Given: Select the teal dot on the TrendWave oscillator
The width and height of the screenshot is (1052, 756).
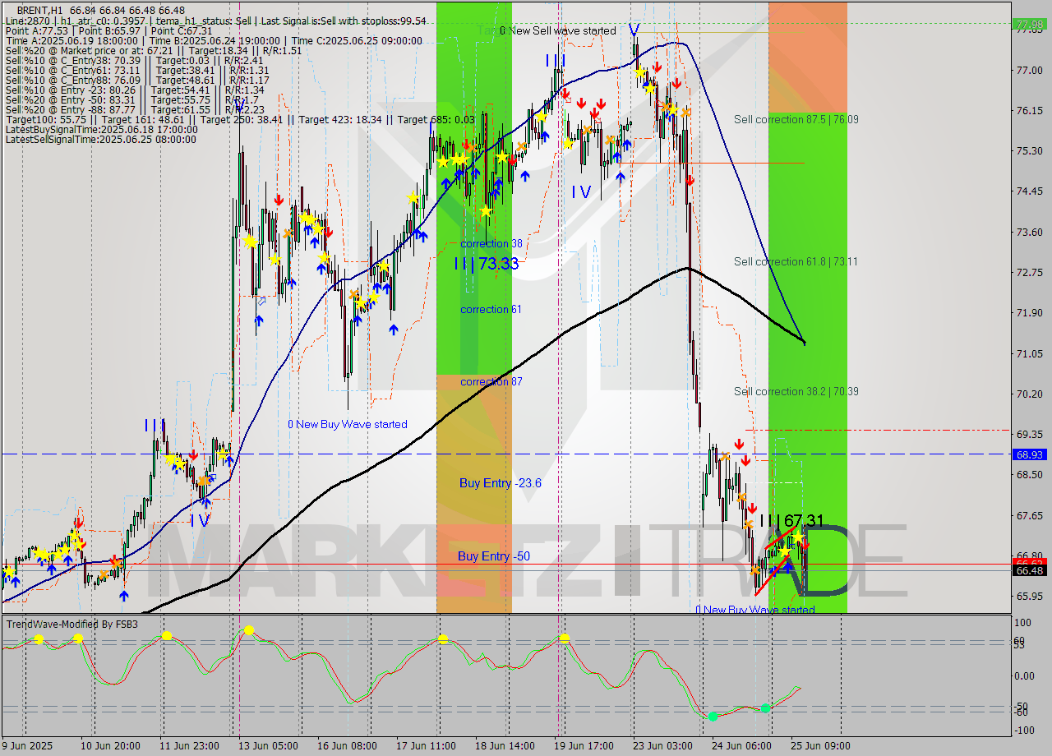Looking at the screenshot, I should click(766, 708).
